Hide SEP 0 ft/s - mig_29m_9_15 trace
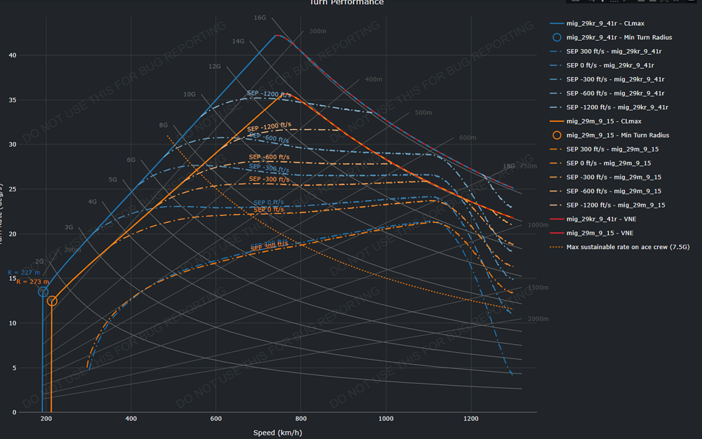The width and height of the screenshot is (702, 439). pos(600,163)
